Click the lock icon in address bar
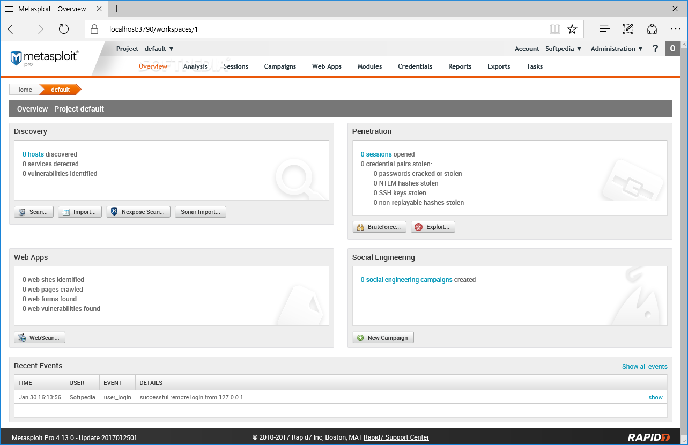This screenshot has height=445, width=688. pos(94,29)
